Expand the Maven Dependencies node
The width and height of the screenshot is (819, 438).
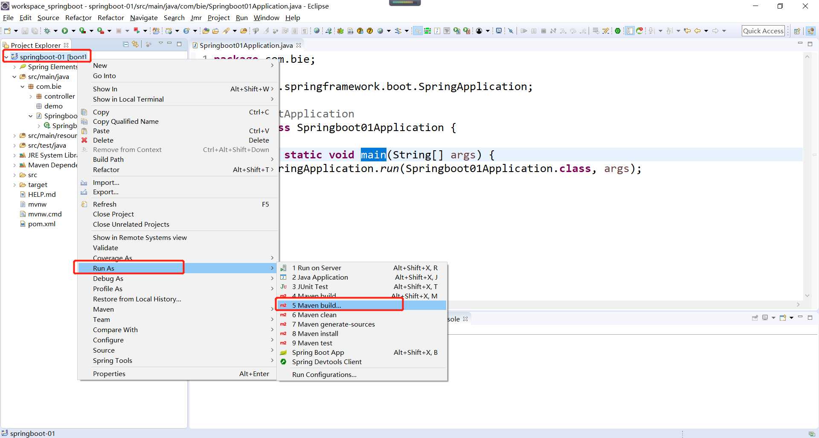pos(15,165)
